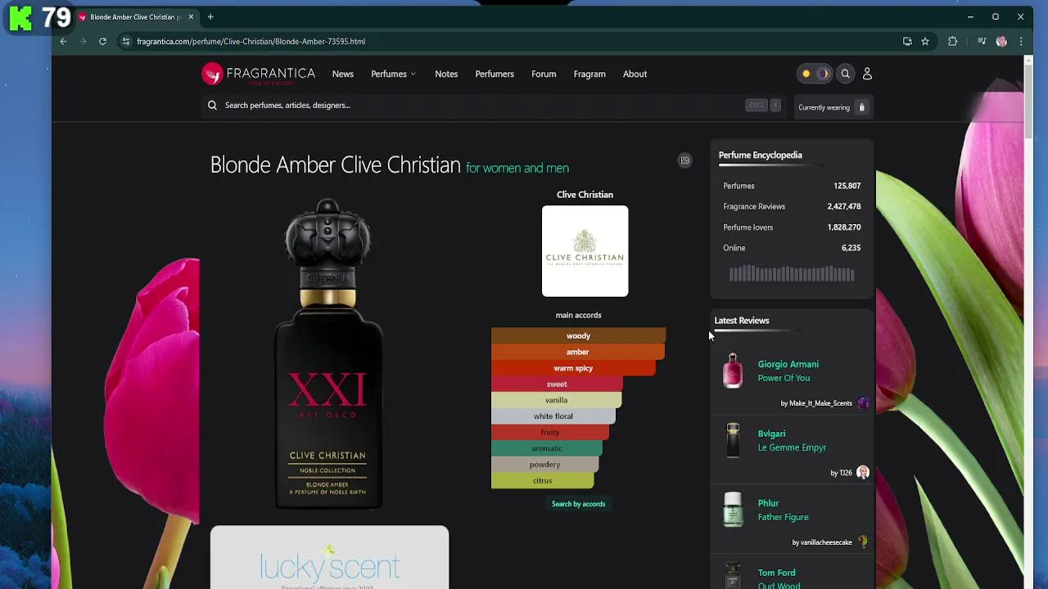
Task: Reload the page with refresh icon
Action: [x=102, y=41]
